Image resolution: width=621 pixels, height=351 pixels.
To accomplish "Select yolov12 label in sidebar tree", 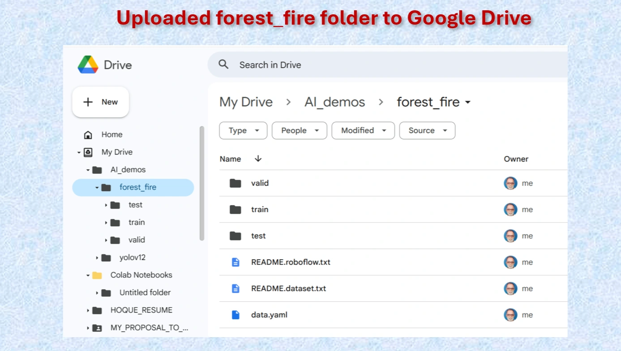I will 133,257.
